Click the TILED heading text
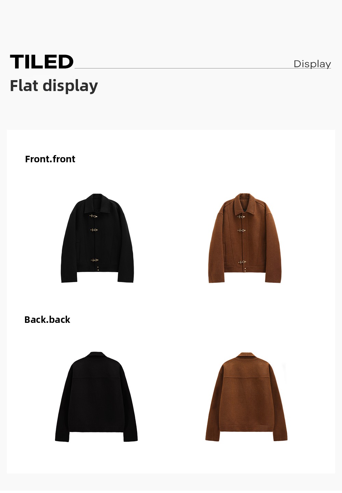This screenshot has width=342, height=493. (x=42, y=62)
